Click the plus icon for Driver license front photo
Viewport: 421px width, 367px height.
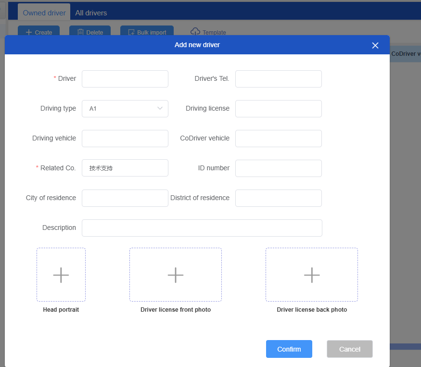pos(176,275)
